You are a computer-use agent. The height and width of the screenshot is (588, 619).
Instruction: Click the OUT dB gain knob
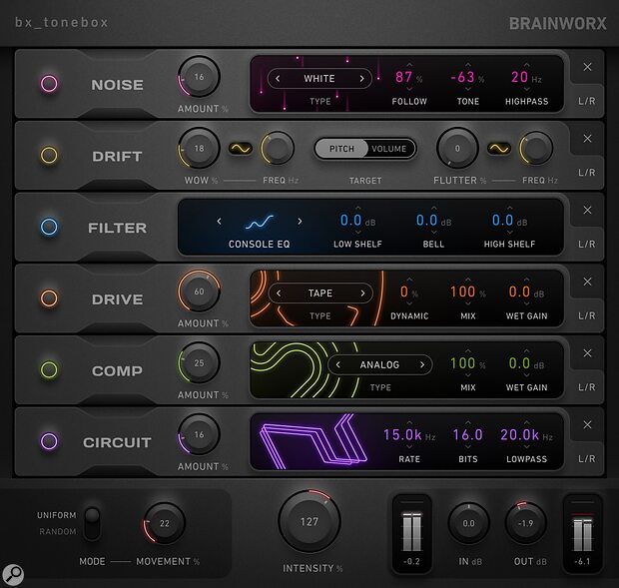(526, 523)
